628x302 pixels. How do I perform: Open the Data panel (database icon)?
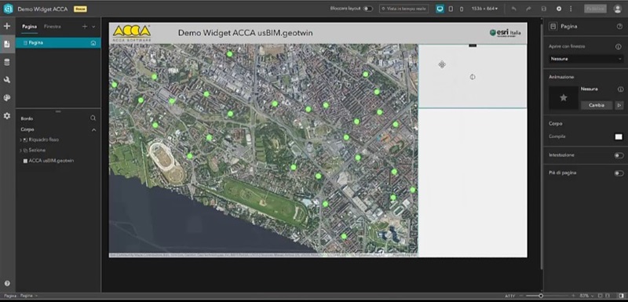point(7,63)
